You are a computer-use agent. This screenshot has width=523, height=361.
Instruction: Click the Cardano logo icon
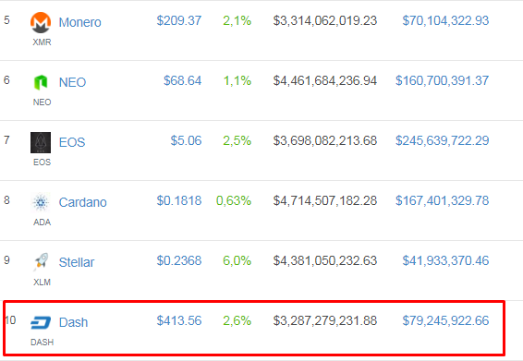(x=41, y=202)
